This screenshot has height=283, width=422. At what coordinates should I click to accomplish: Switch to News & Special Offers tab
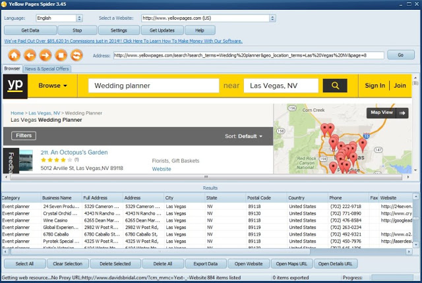tap(47, 69)
